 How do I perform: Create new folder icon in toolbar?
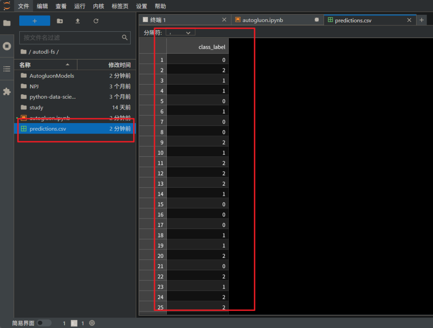[60, 21]
